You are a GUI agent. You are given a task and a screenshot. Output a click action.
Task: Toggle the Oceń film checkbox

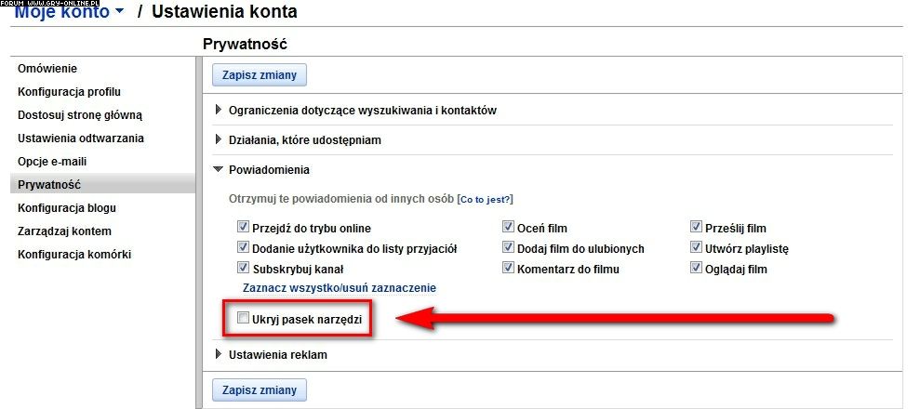[508, 228]
